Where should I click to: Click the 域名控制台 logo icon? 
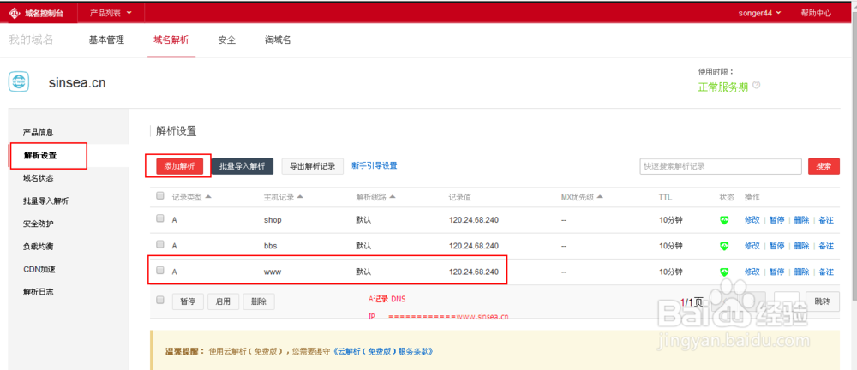click(15, 13)
